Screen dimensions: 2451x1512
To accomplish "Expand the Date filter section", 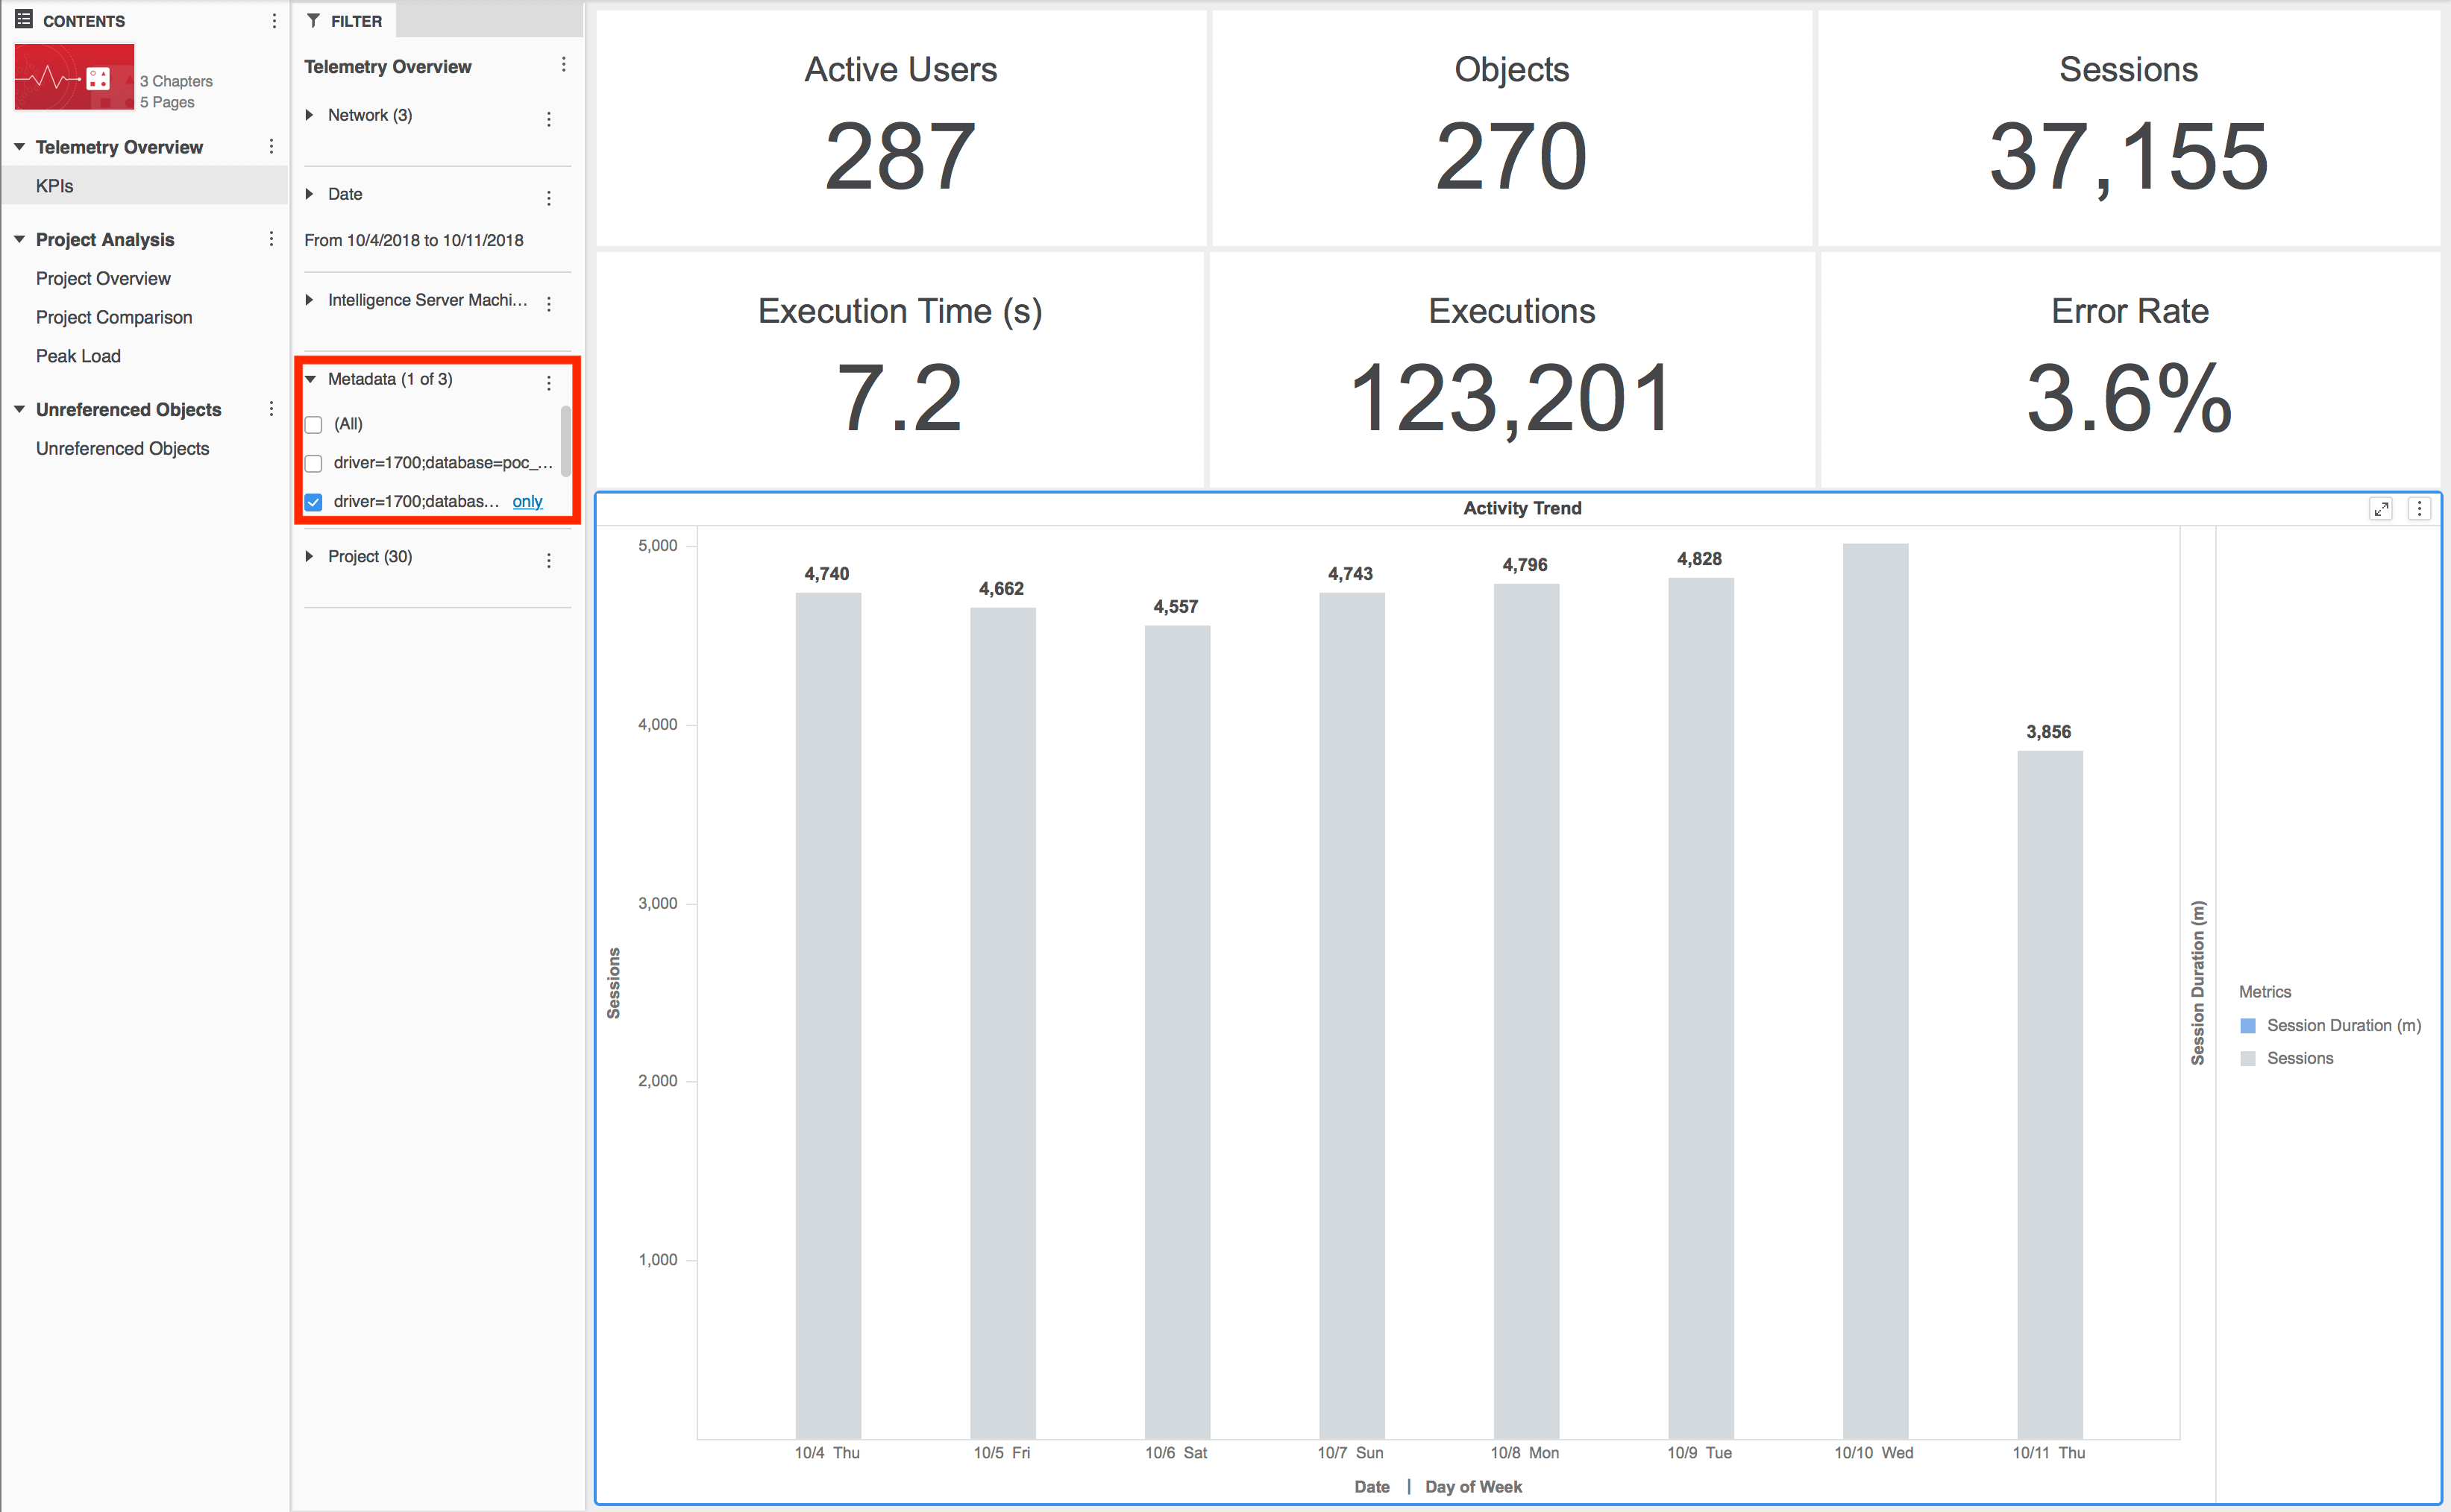I will point(310,194).
